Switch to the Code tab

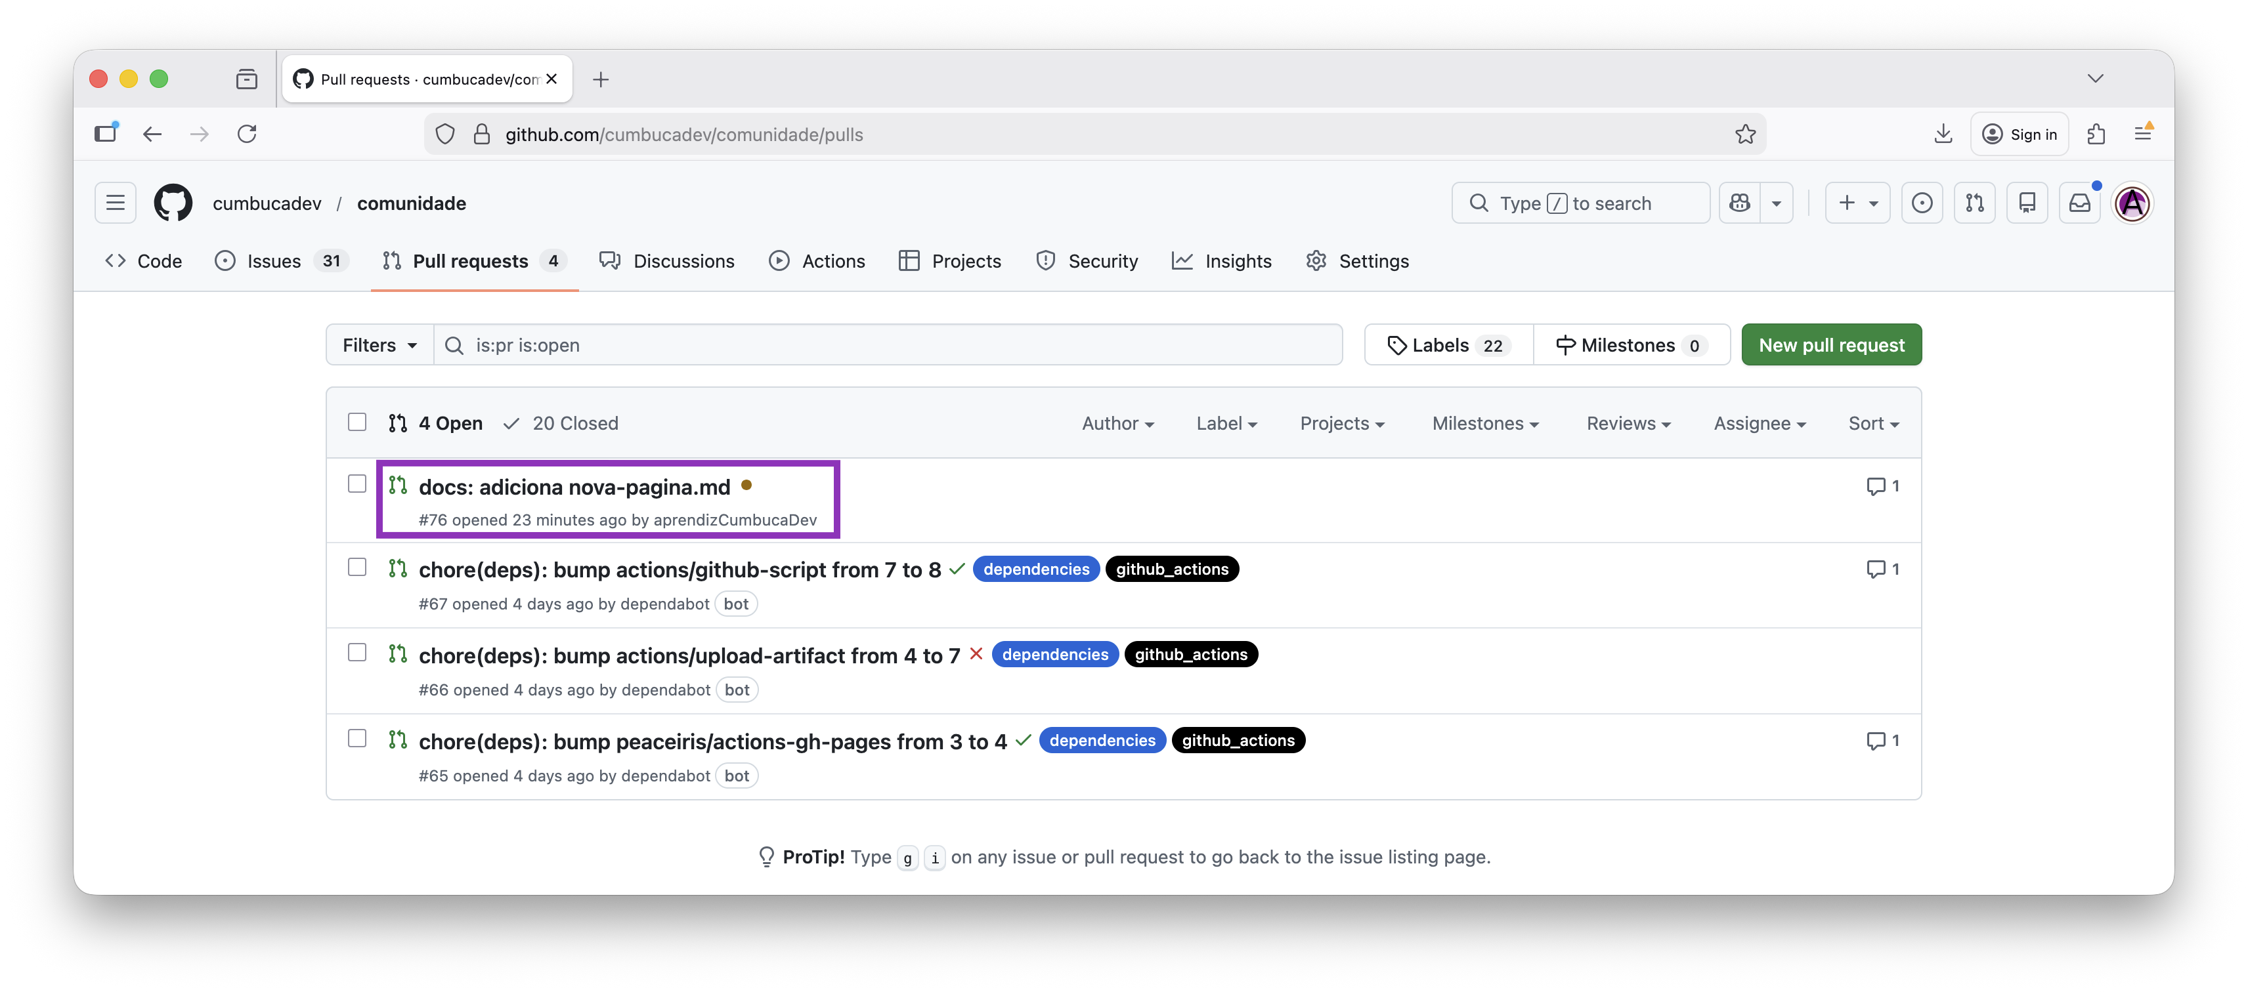pos(144,262)
